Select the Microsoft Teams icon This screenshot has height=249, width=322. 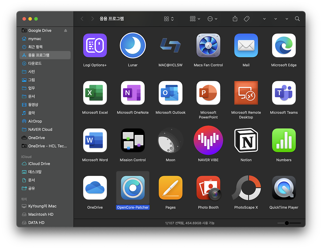click(284, 93)
